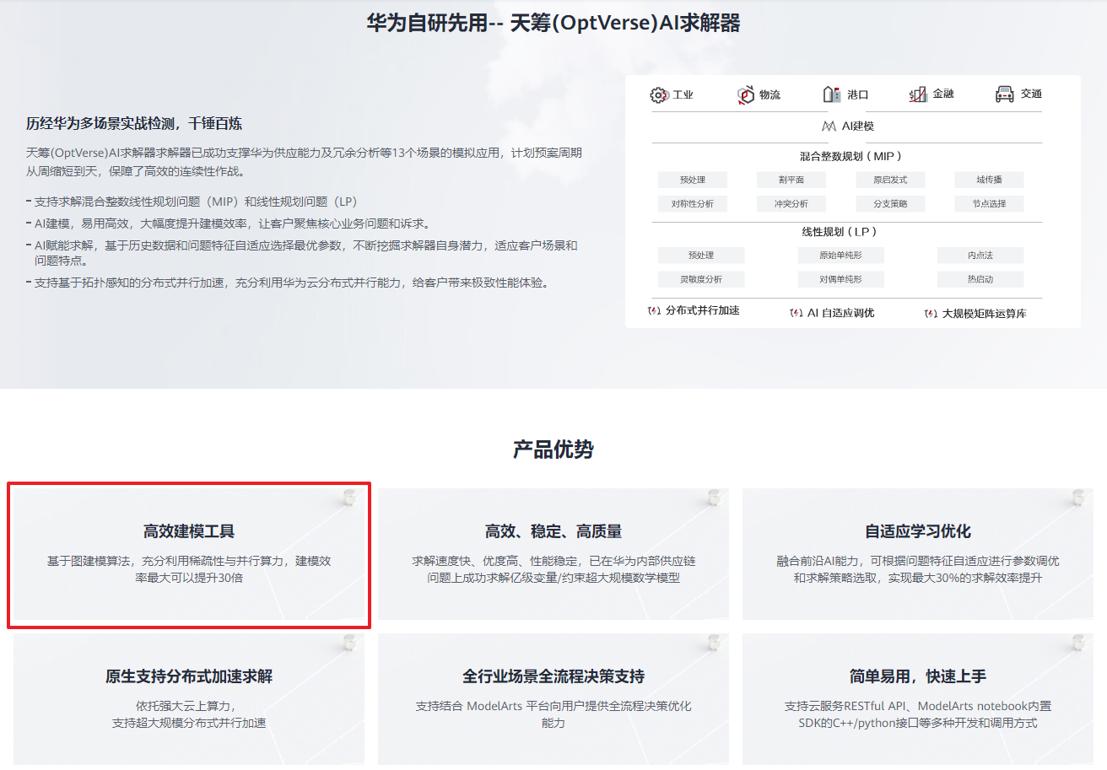This screenshot has width=1107, height=770.
Task: Select the 简单易用，快速上手 card
Action: (x=917, y=699)
